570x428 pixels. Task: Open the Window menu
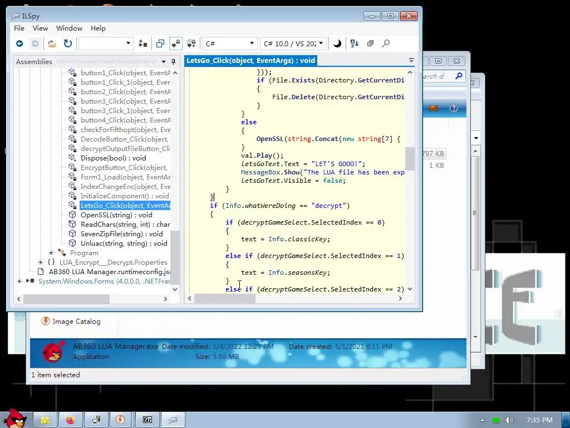(x=69, y=28)
